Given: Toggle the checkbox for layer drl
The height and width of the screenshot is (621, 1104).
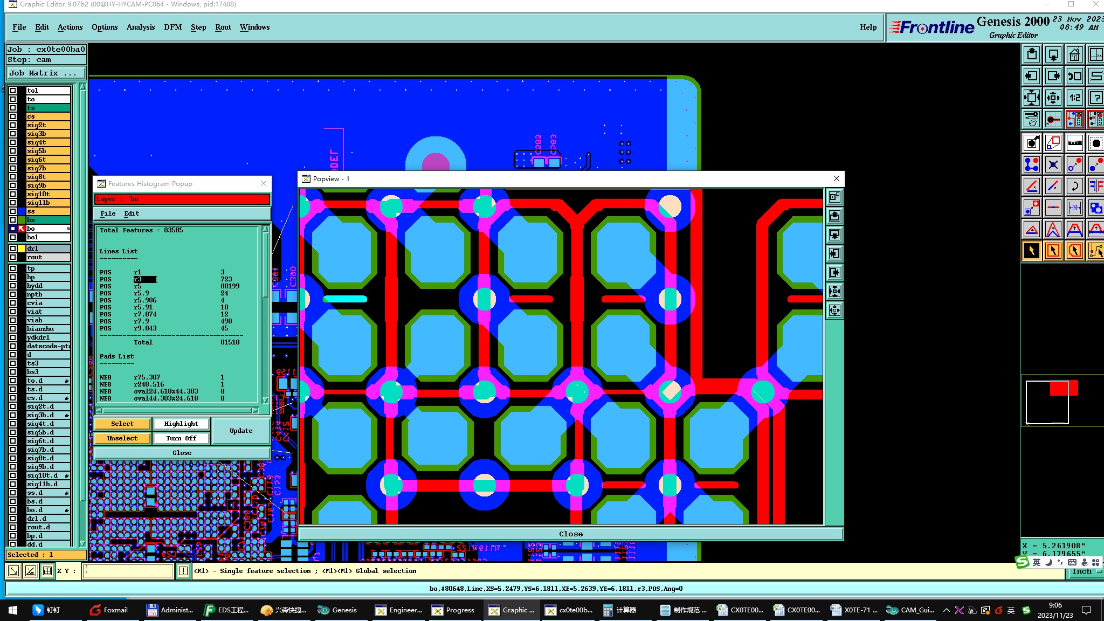Looking at the screenshot, I should (13, 249).
